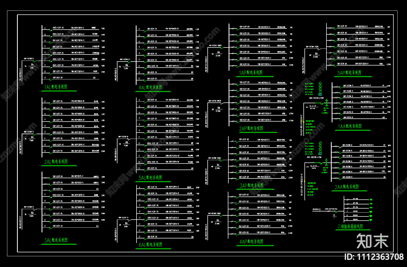This screenshot has width=407, height=267.
Task: Click the 3AL配电系统图 title text
Action: tap(56, 240)
